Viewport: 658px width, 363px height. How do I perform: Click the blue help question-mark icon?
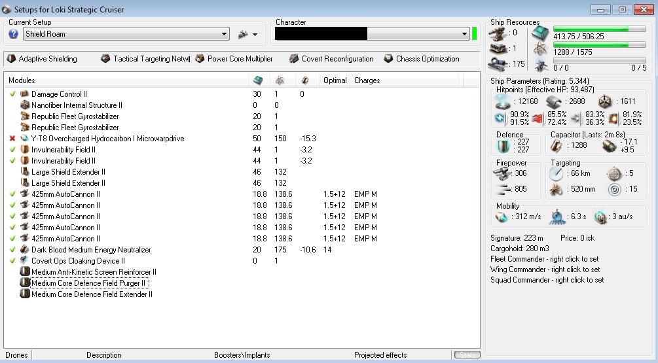14,34
